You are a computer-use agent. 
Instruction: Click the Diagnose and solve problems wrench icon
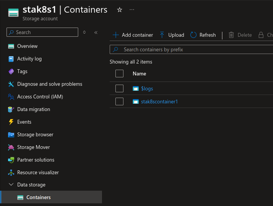[11, 84]
